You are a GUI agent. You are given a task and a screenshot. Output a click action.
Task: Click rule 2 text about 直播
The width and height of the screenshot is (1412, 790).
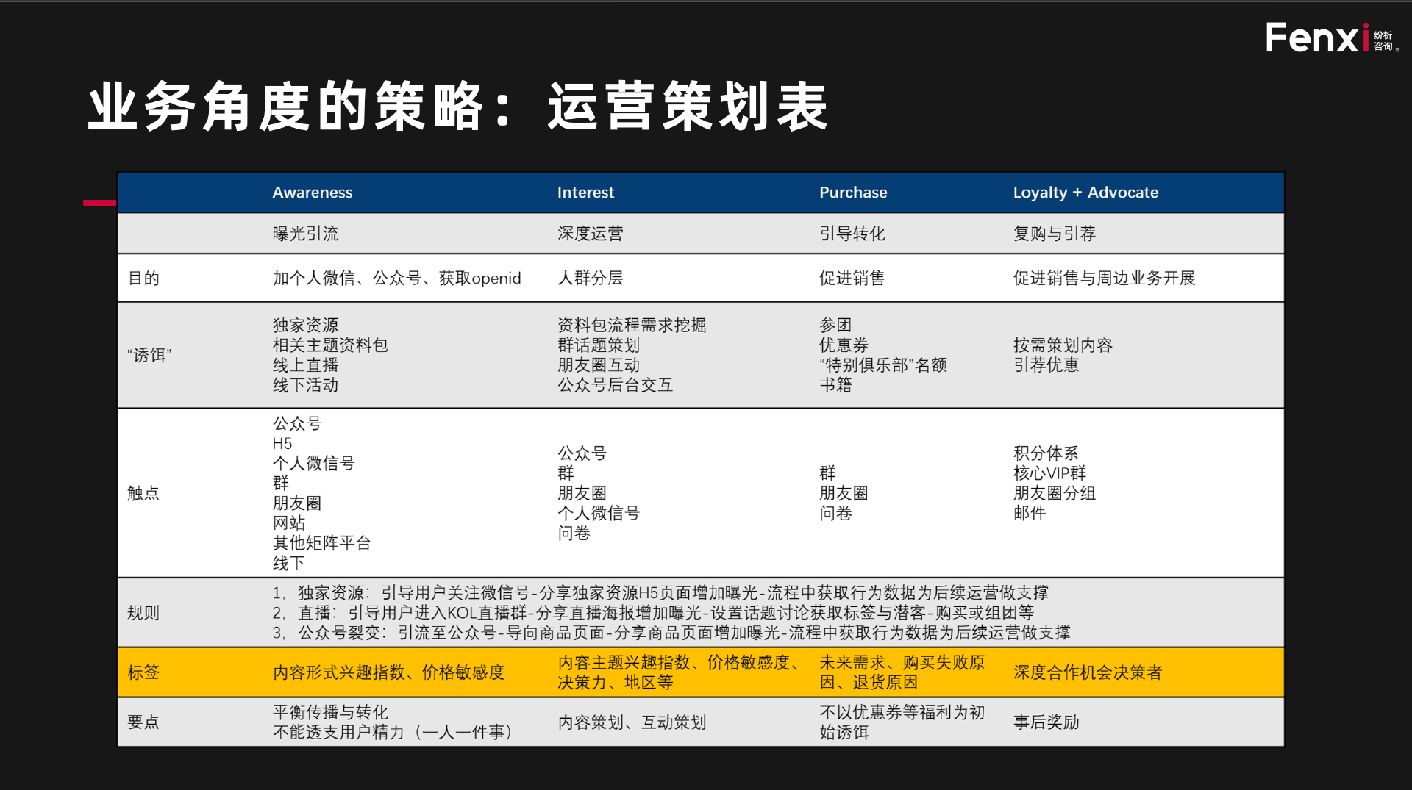[x=653, y=613]
